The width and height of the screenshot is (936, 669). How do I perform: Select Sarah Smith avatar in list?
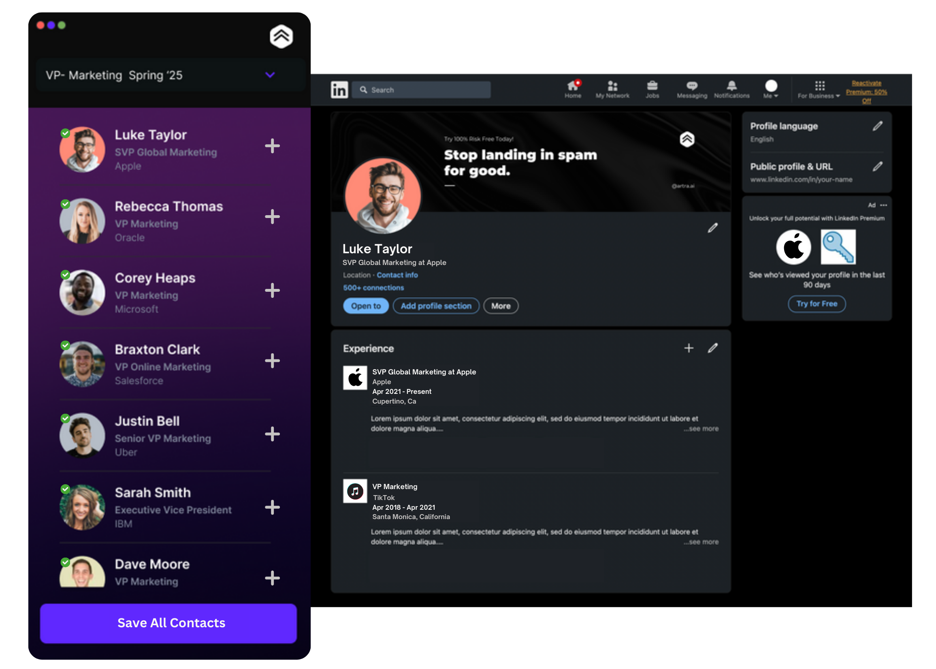coord(82,507)
